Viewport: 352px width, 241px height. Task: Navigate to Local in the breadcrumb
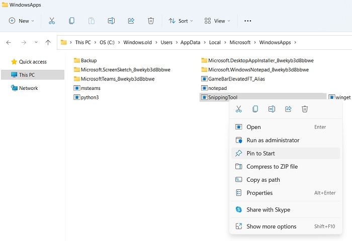pos(215,42)
